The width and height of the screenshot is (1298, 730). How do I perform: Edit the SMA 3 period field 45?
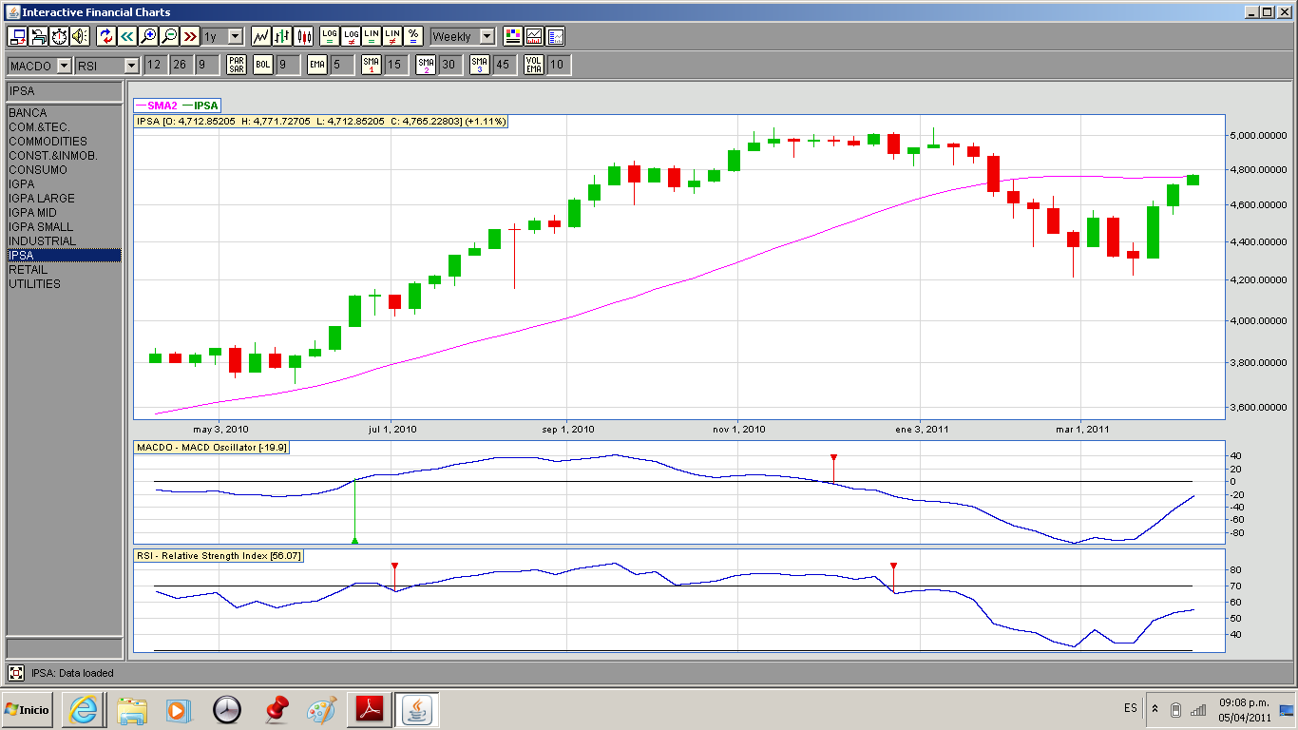(x=505, y=65)
